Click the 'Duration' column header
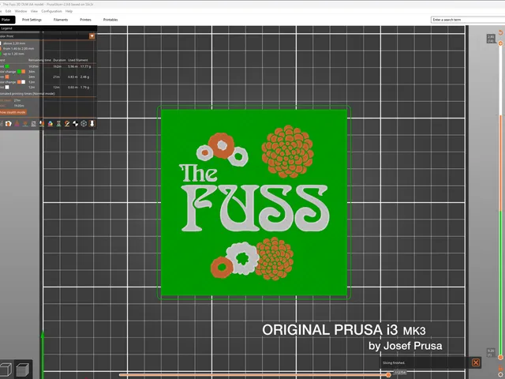The width and height of the screenshot is (505, 379). (x=59, y=60)
